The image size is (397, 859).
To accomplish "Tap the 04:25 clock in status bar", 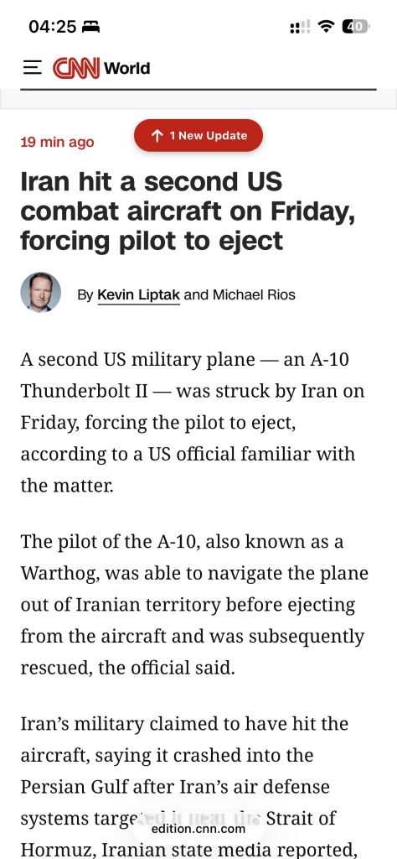I will click(53, 26).
